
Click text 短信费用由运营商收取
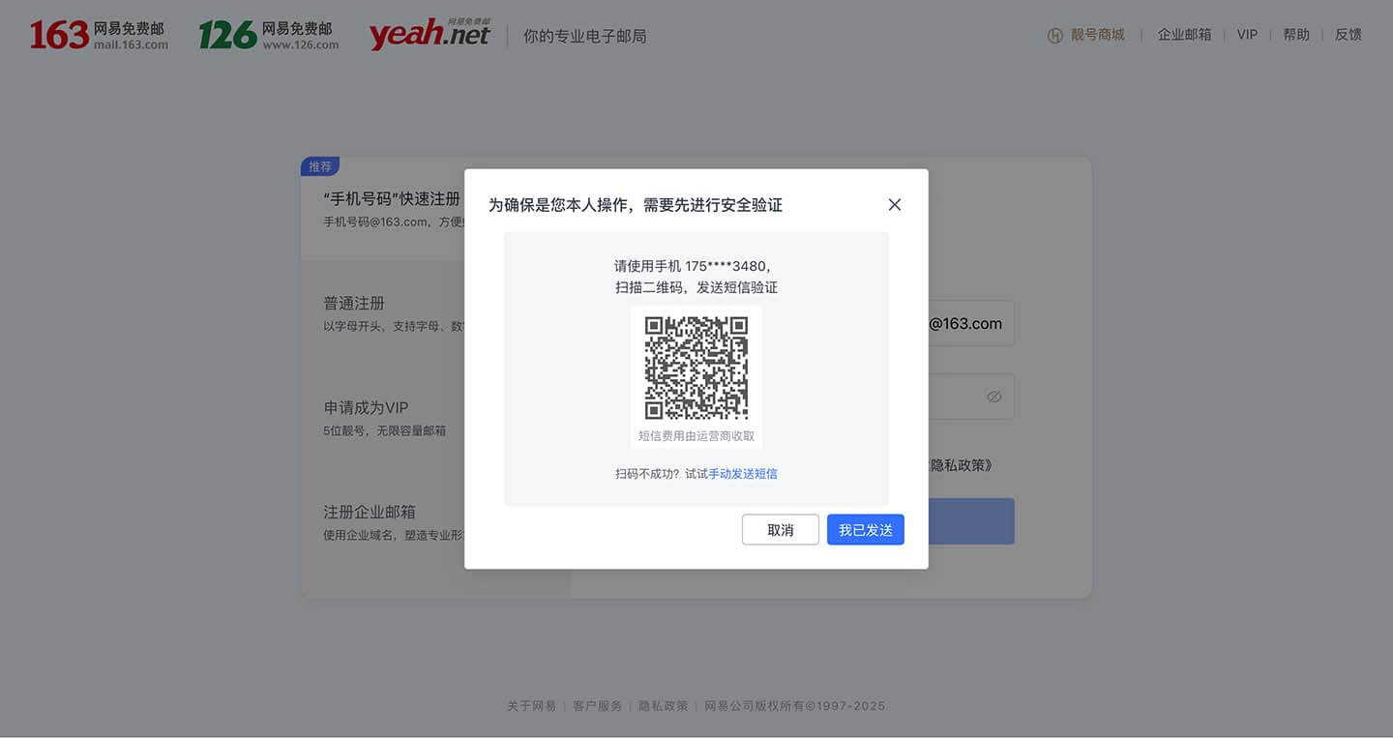point(696,436)
